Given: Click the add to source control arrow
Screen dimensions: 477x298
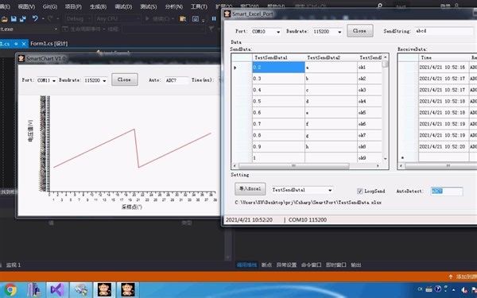Looking at the screenshot, I should coord(451,277).
